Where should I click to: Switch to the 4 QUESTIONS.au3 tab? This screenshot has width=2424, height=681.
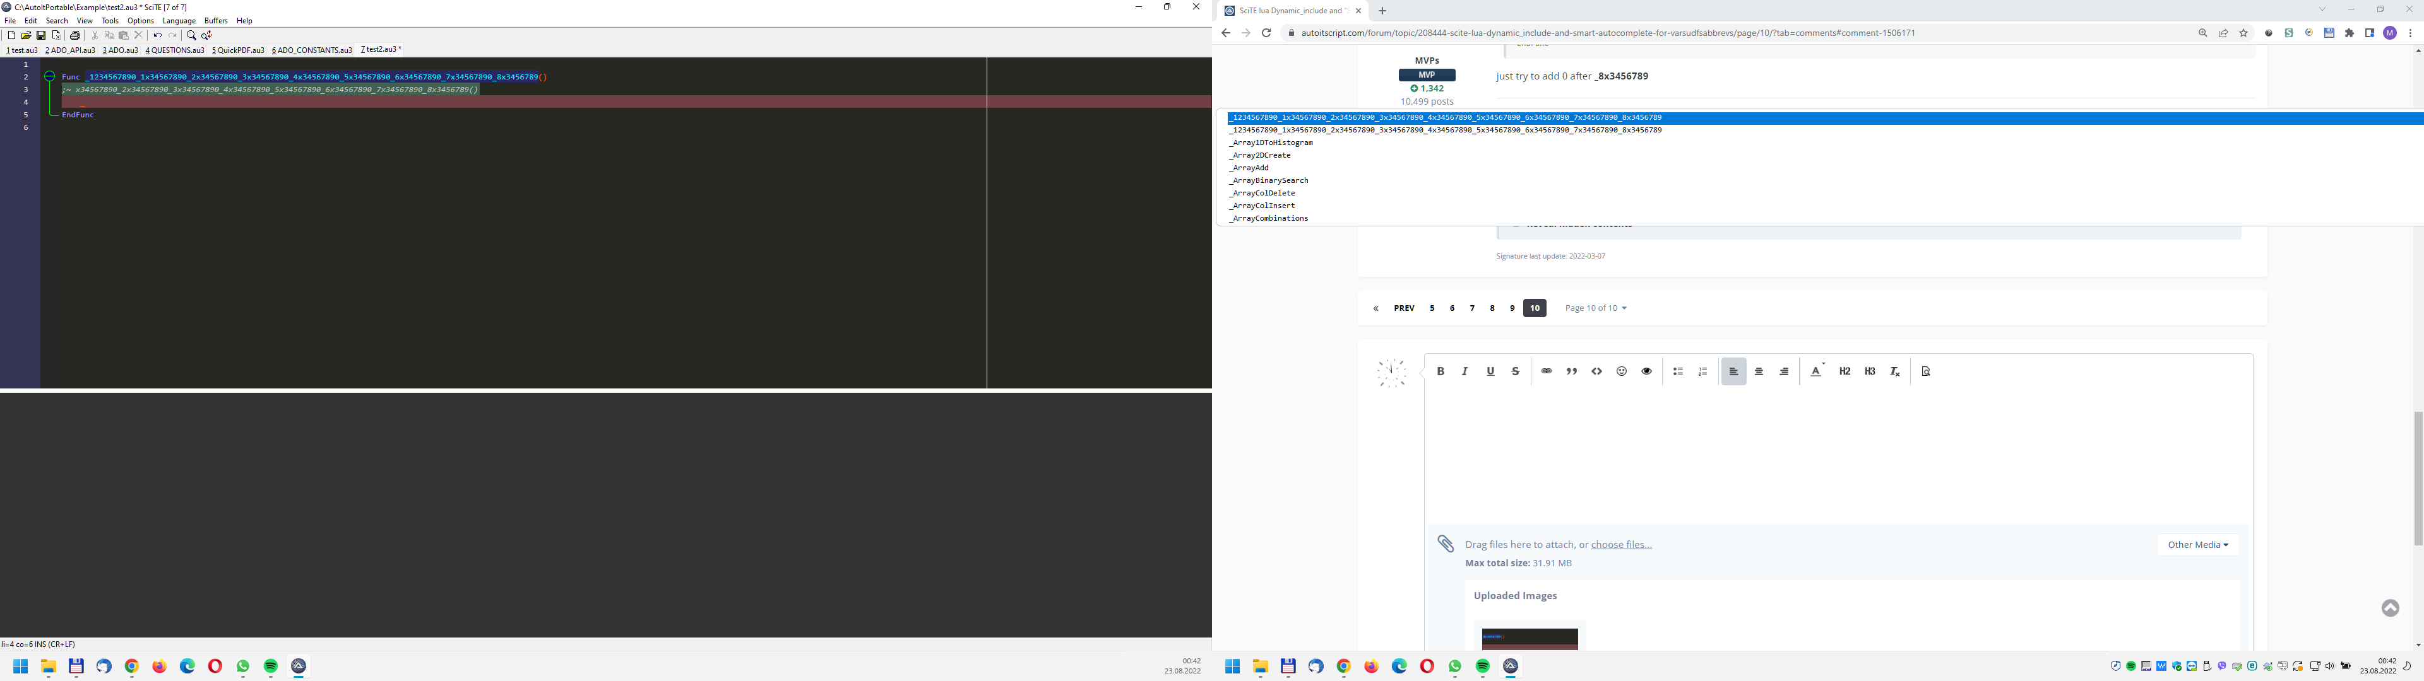pos(175,50)
